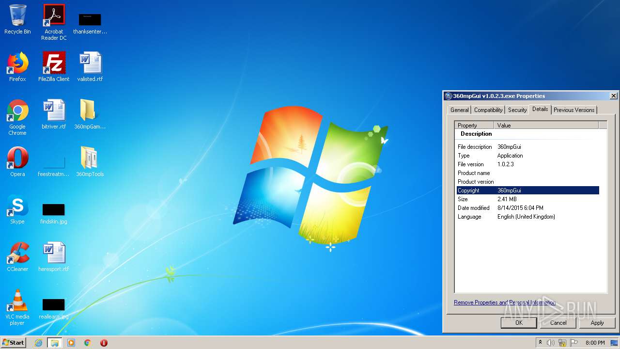Image resolution: width=620 pixels, height=349 pixels.
Task: Open the clock showing 8:00 PM
Action: click(595, 343)
